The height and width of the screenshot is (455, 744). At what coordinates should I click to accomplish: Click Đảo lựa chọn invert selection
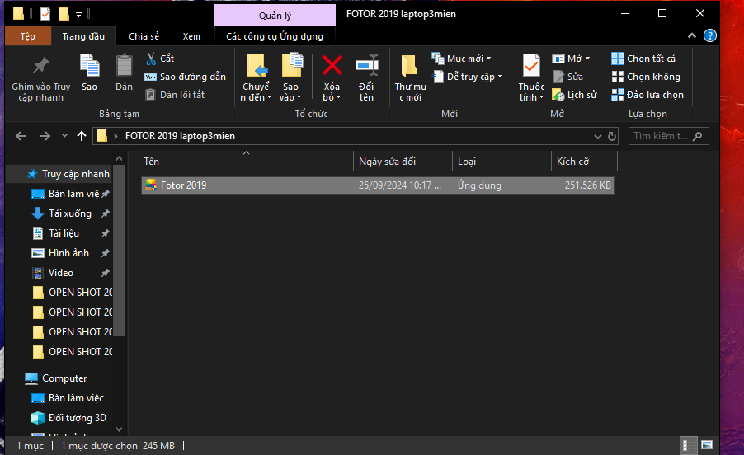point(647,95)
